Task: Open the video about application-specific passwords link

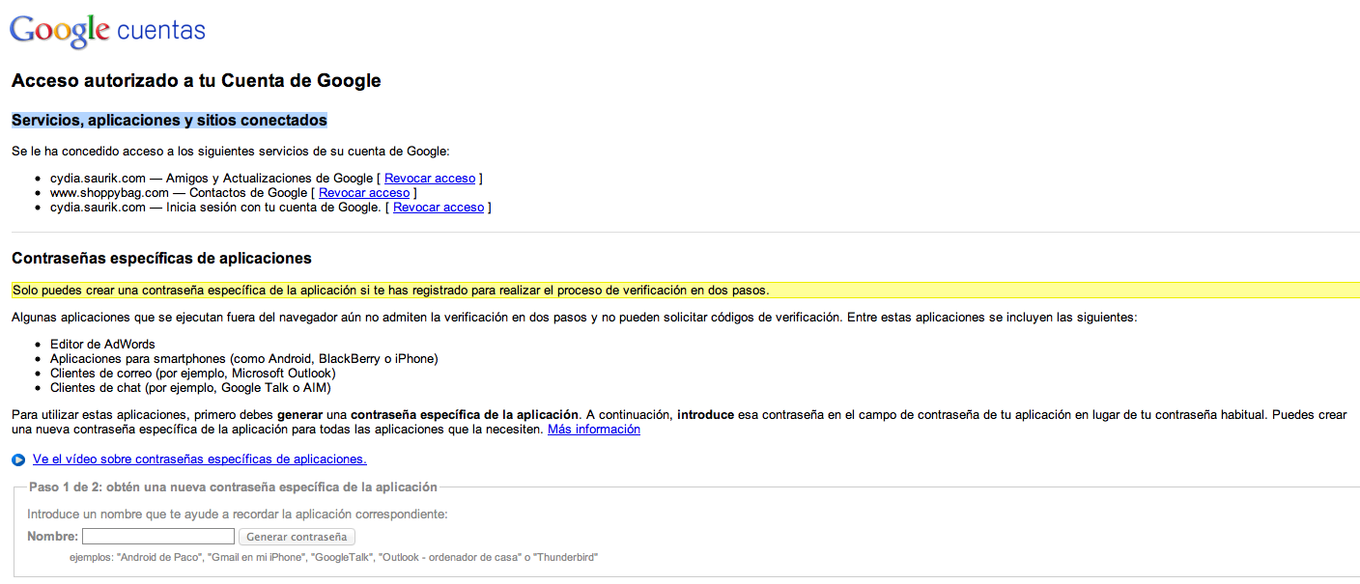Action: [200, 459]
